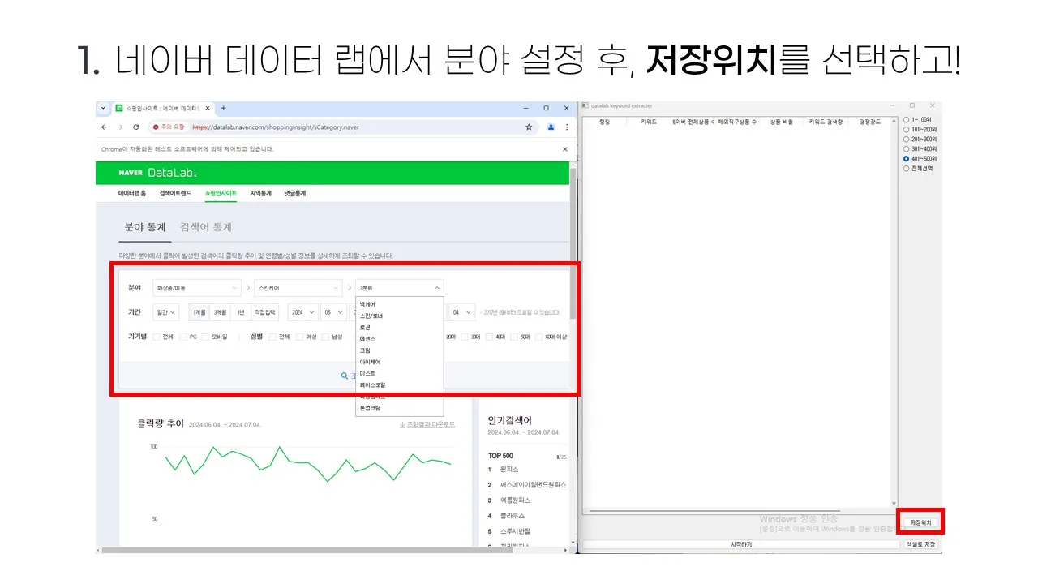Screen dimensions: 1038x584
Task: Click the NAVER DataLab logo
Action: click(157, 173)
